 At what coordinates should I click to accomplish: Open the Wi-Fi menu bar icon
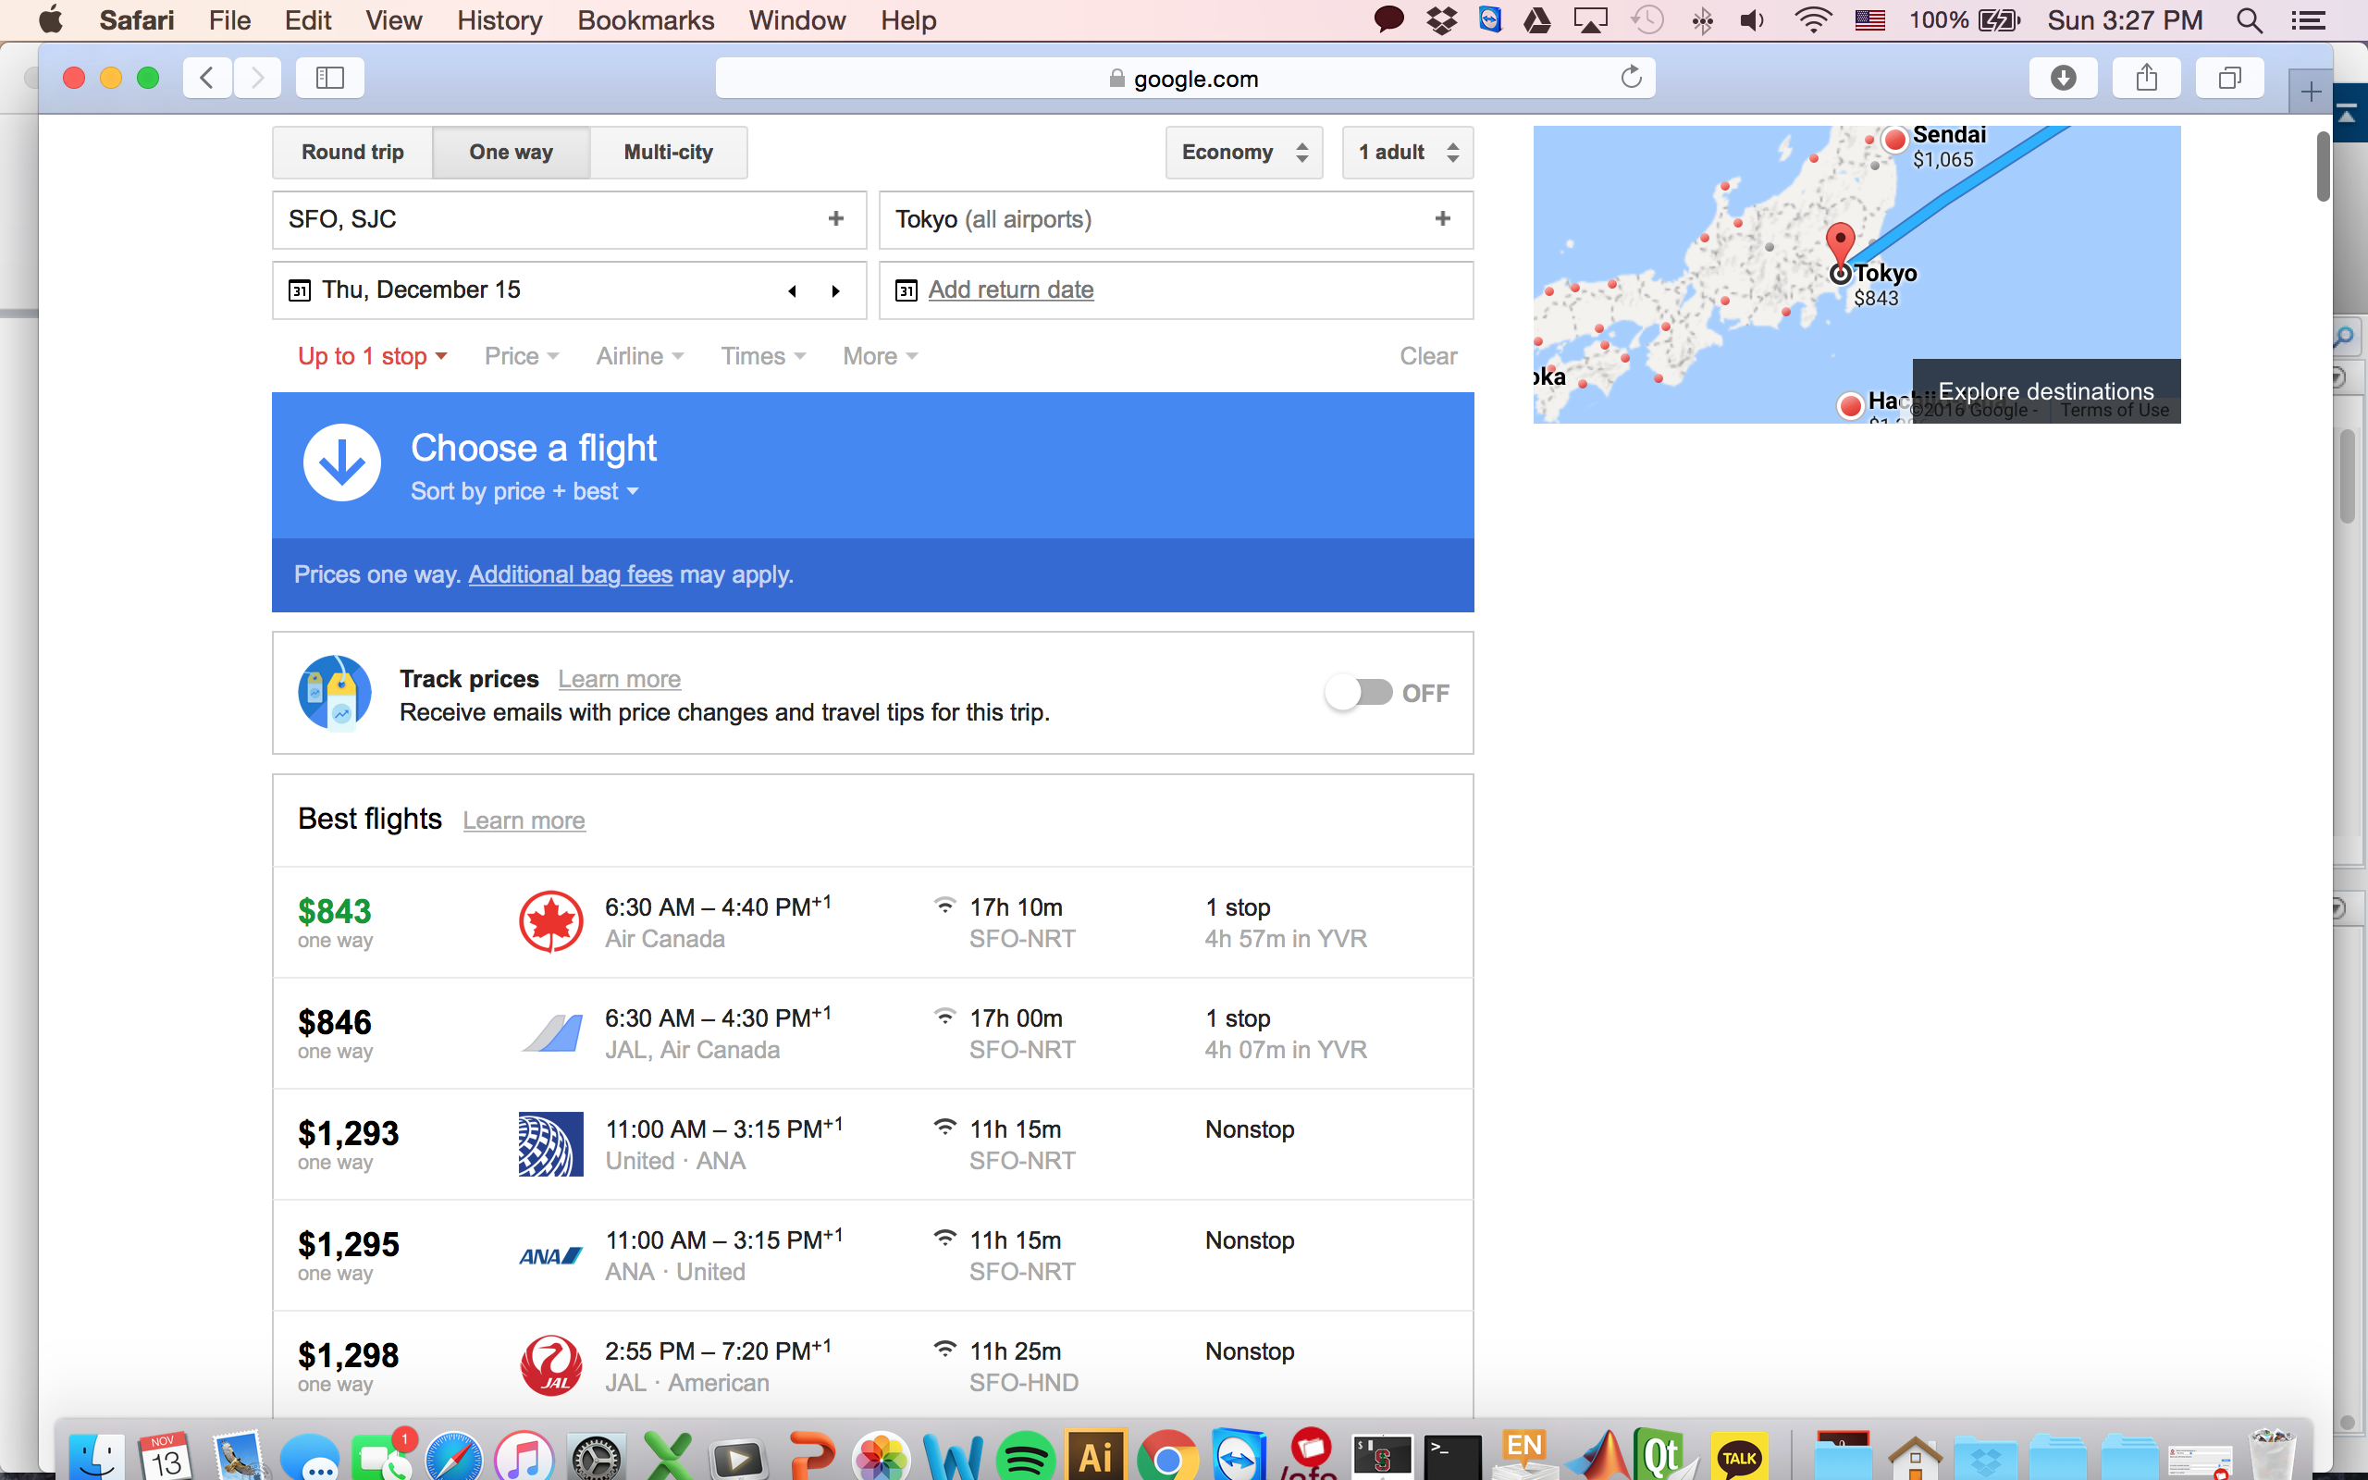[x=1812, y=20]
